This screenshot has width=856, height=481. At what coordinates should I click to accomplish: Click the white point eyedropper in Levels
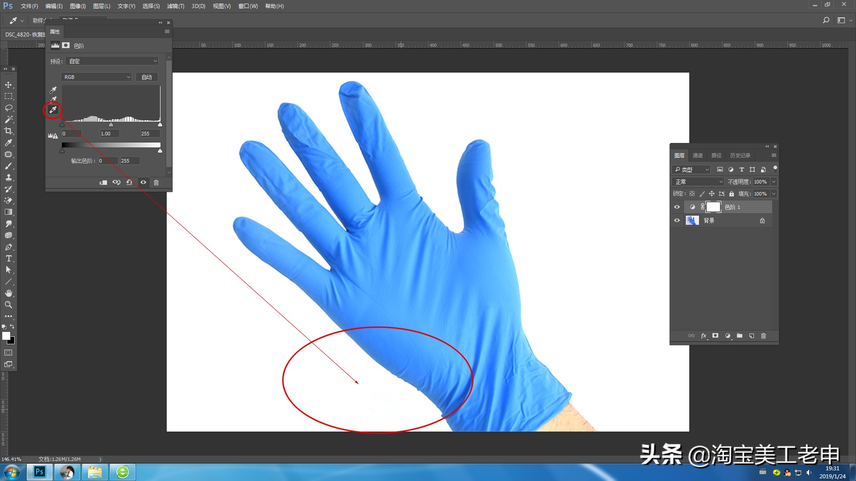click(x=53, y=110)
